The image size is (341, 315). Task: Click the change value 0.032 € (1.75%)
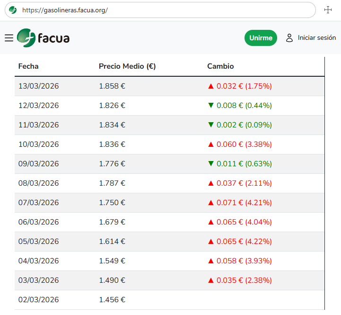pyautogui.click(x=244, y=86)
